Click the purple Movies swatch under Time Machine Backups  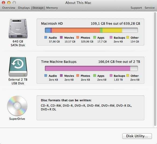pos(61,75)
